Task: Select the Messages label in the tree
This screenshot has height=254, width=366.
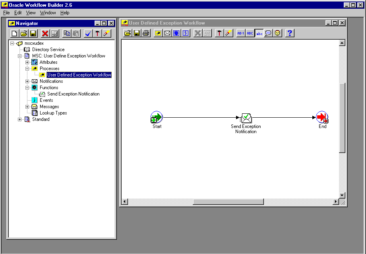Action: click(x=49, y=107)
